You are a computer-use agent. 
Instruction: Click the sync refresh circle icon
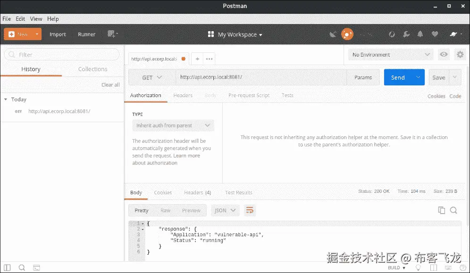392,34
